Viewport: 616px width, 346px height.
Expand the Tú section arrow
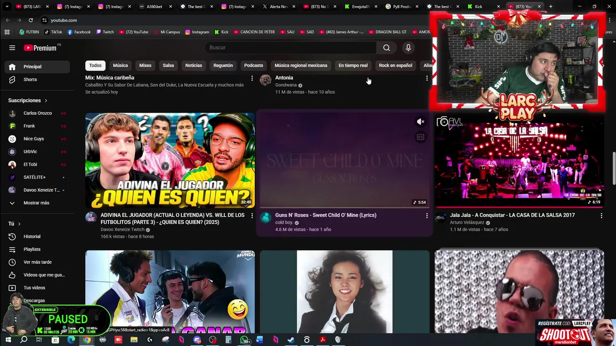(19, 224)
